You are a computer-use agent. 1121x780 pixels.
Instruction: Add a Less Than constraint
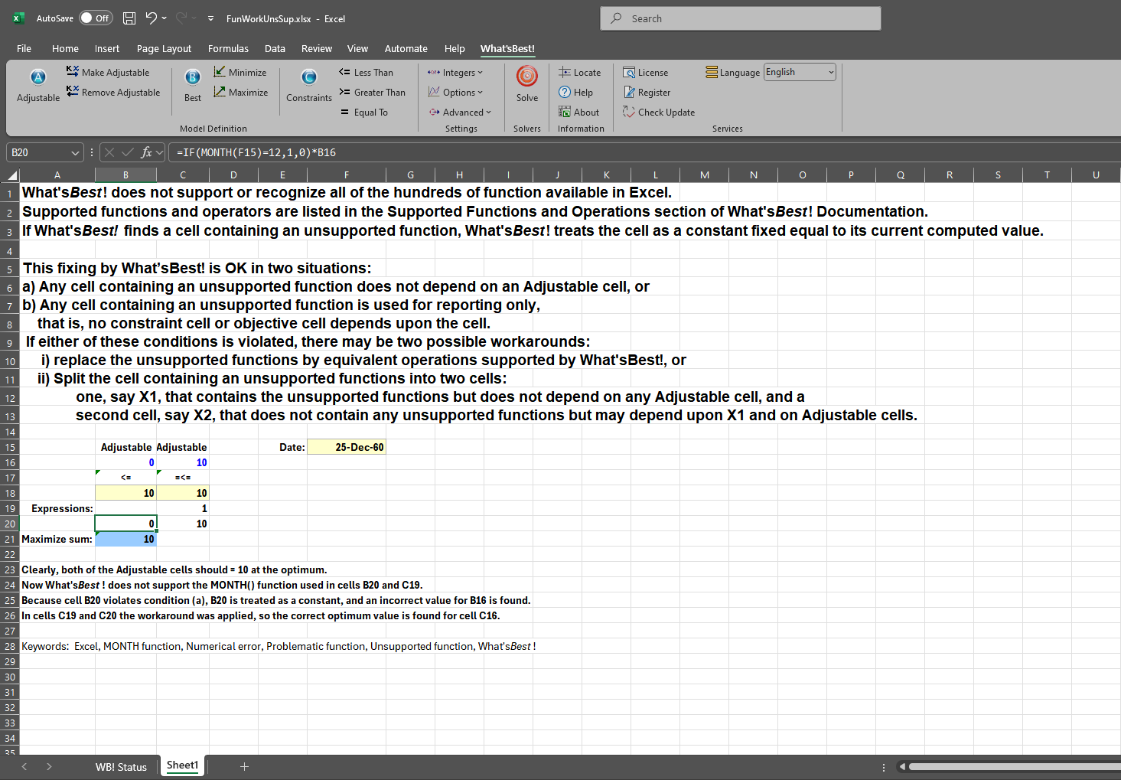click(x=366, y=72)
